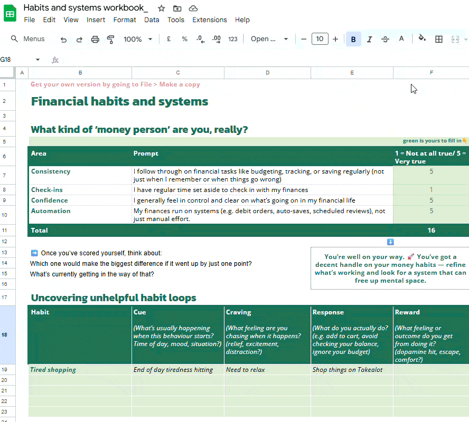The height and width of the screenshot is (422, 469).
Task: Toggle Italic formatting button
Action: 369,39
